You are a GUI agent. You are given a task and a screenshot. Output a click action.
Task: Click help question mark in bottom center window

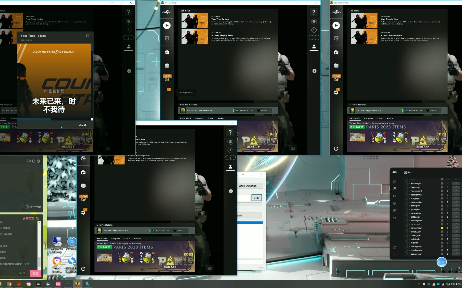230,132
